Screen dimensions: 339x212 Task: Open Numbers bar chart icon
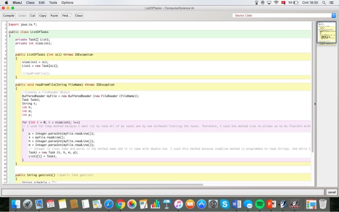(x=155, y=204)
